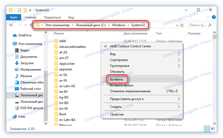The height and width of the screenshot is (138, 223).
Task: Switch to the Главная ribbon tab
Action: pos(31,17)
